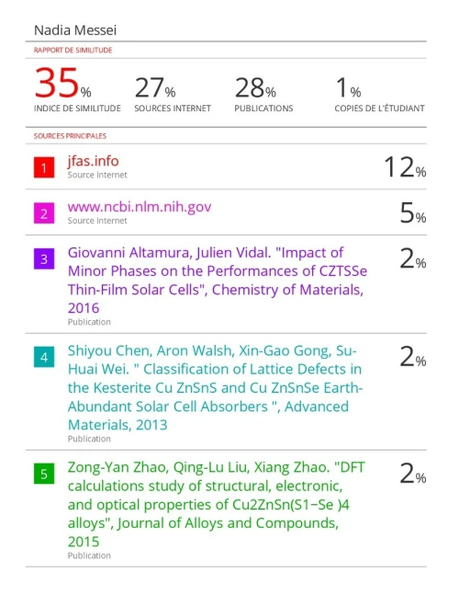Click the Nadia Messei title text
The image size is (459, 595).
click(x=75, y=30)
